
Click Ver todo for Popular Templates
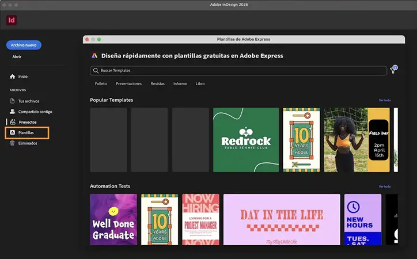tap(385, 100)
